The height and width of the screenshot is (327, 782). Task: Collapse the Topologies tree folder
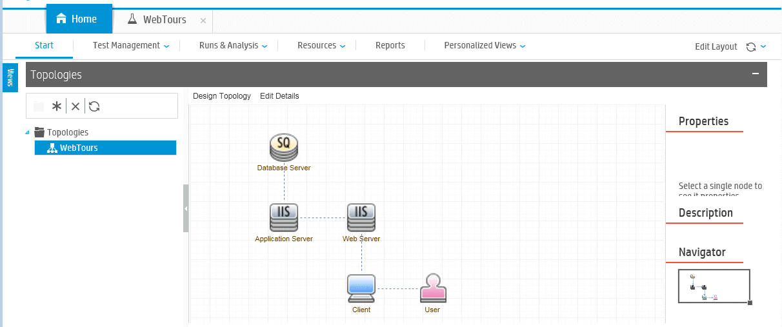pos(27,132)
